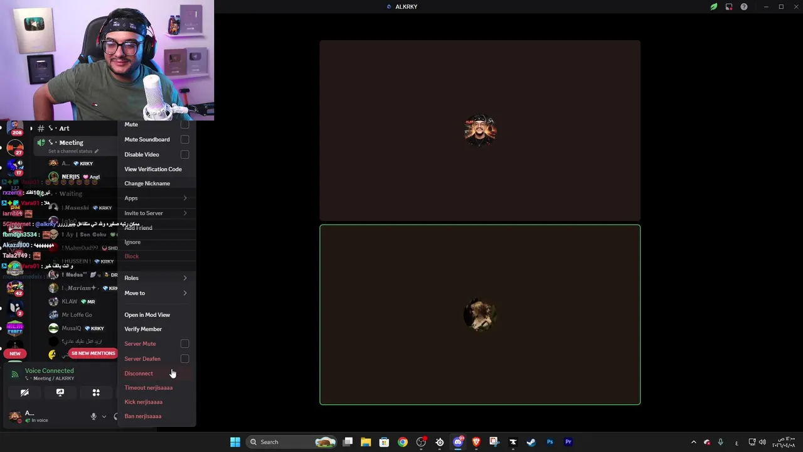
Task: Choose Block in the context menu
Action: (x=156, y=256)
